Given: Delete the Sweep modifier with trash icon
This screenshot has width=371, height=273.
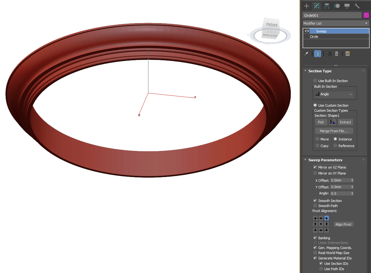Looking at the screenshot, I should (x=337, y=54).
